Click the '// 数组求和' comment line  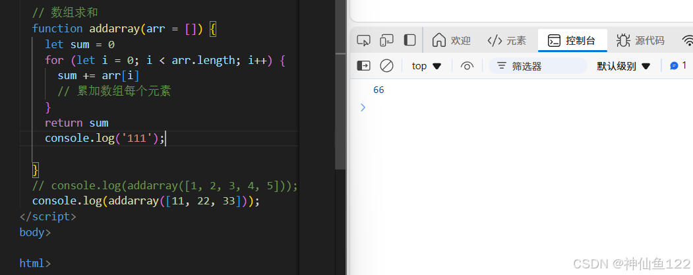pos(65,13)
